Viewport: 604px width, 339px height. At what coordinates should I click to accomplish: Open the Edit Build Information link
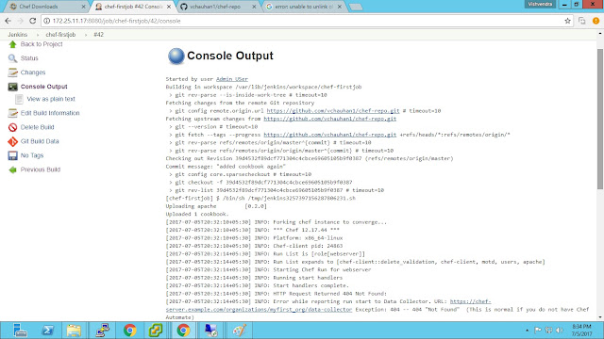point(50,113)
